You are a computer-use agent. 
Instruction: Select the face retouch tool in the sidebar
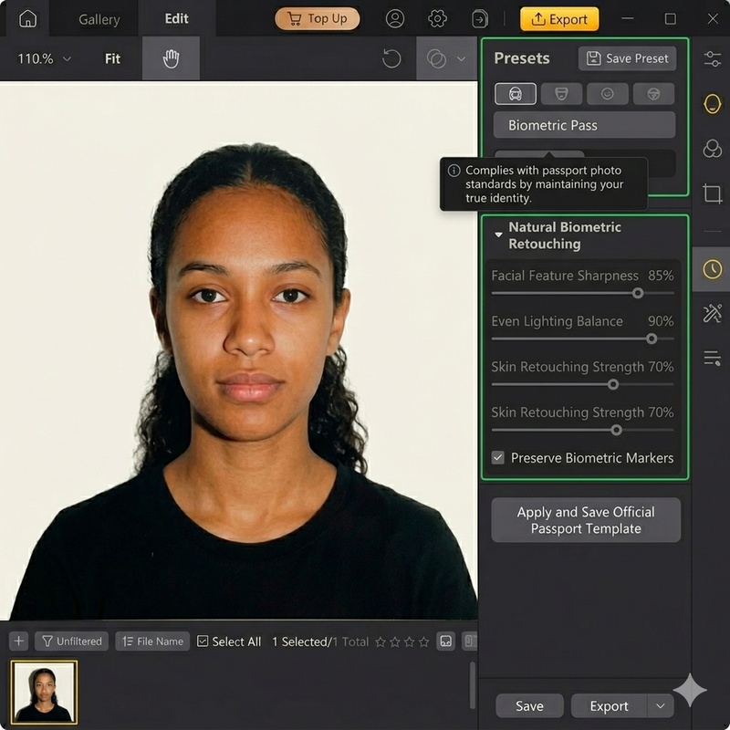713,104
